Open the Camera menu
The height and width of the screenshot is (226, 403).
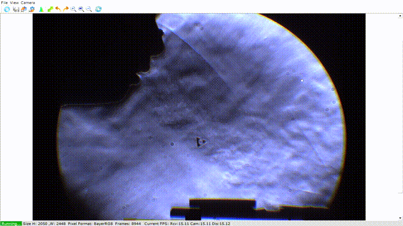pos(28,3)
